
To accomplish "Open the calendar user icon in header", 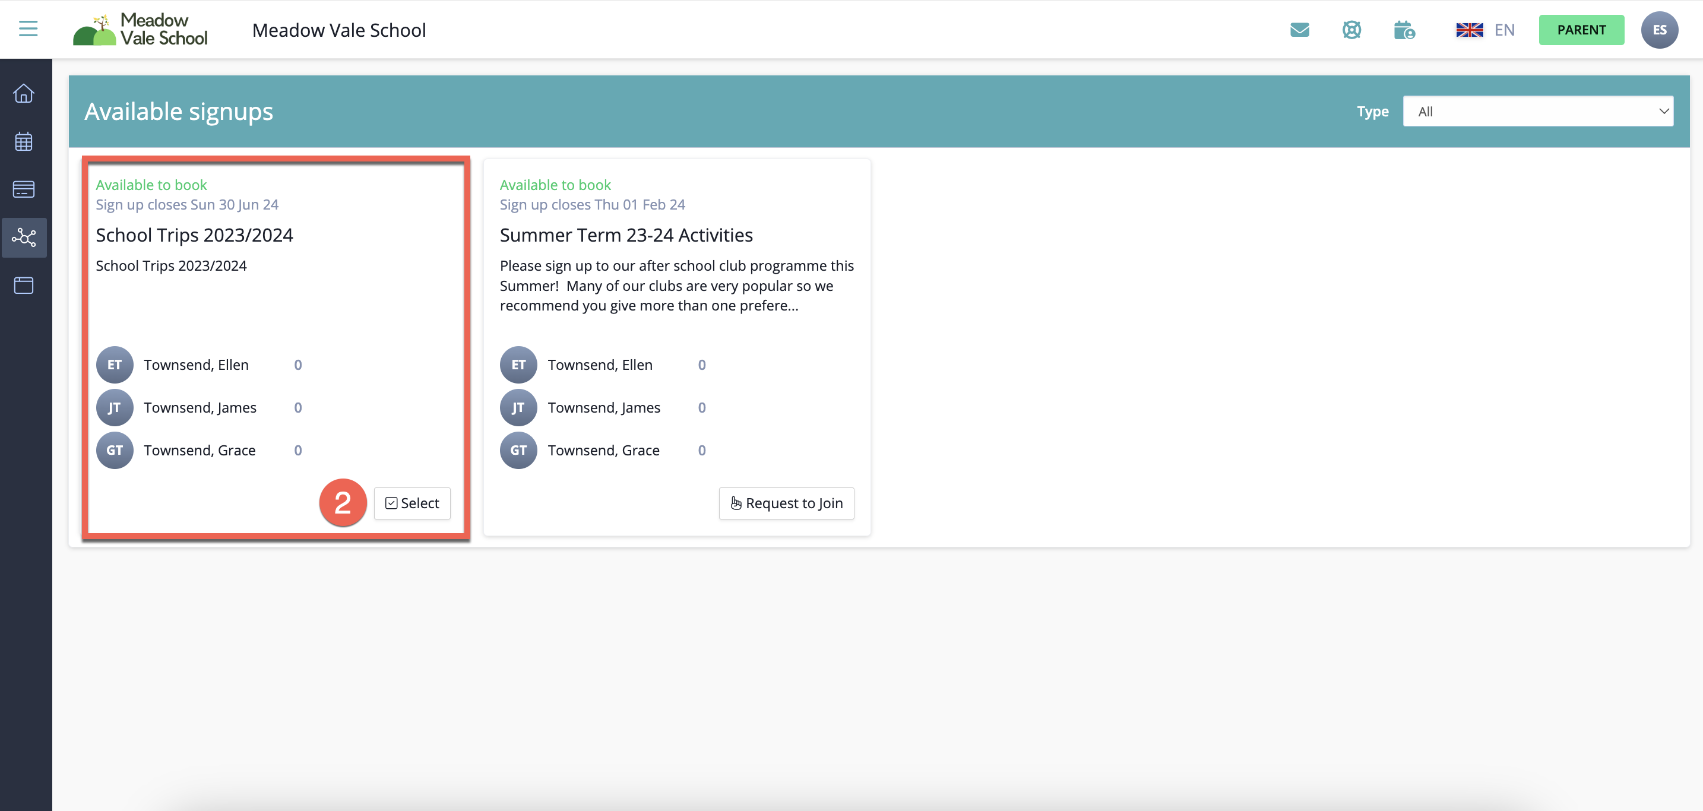I will (x=1404, y=30).
